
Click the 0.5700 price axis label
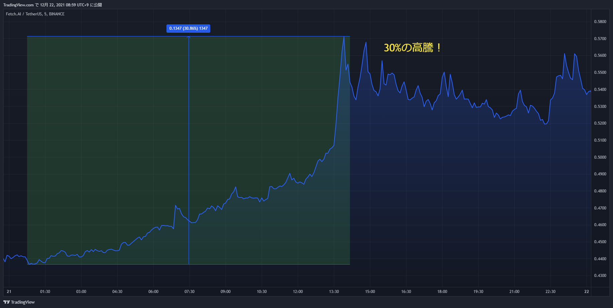[x=600, y=39]
